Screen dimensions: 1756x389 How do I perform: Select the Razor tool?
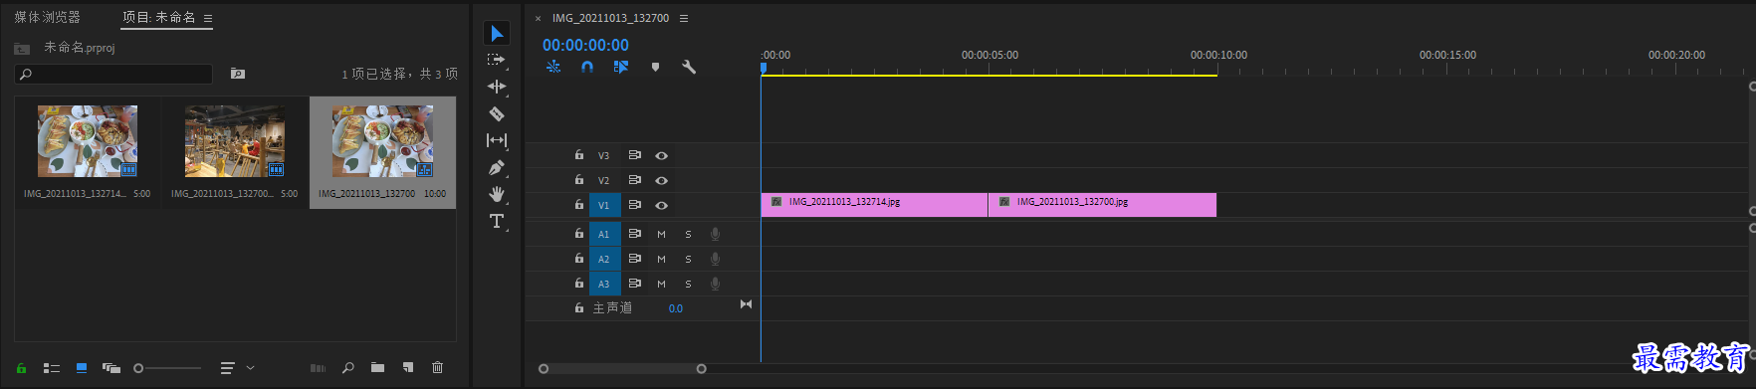(x=497, y=113)
